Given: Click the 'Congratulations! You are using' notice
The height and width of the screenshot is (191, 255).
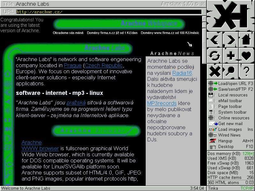Looking at the screenshot, I should pos(22,25).
